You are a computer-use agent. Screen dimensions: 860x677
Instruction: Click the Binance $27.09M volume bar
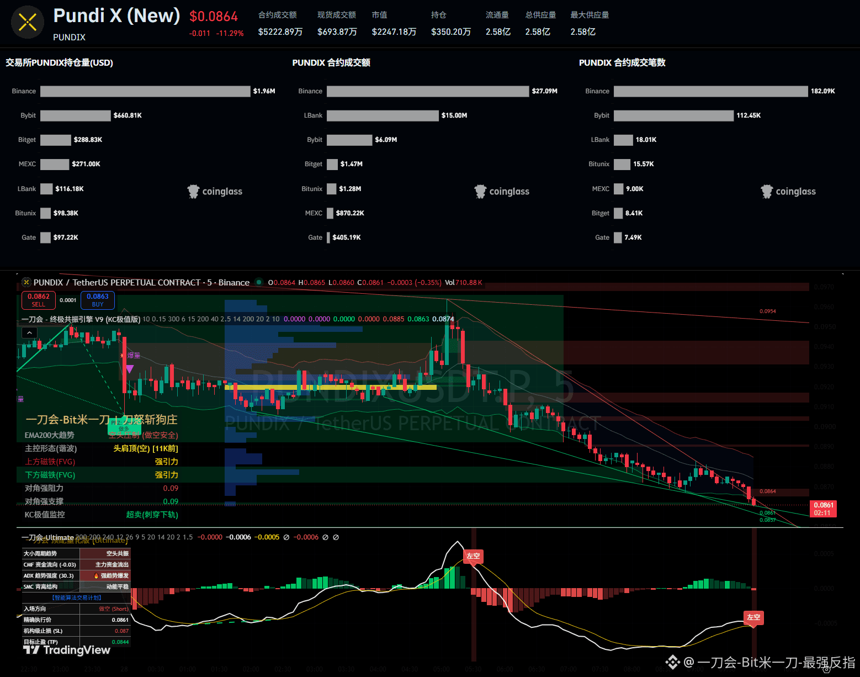point(428,91)
